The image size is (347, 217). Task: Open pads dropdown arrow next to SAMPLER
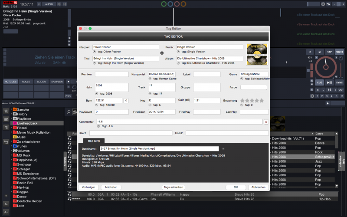69,82
